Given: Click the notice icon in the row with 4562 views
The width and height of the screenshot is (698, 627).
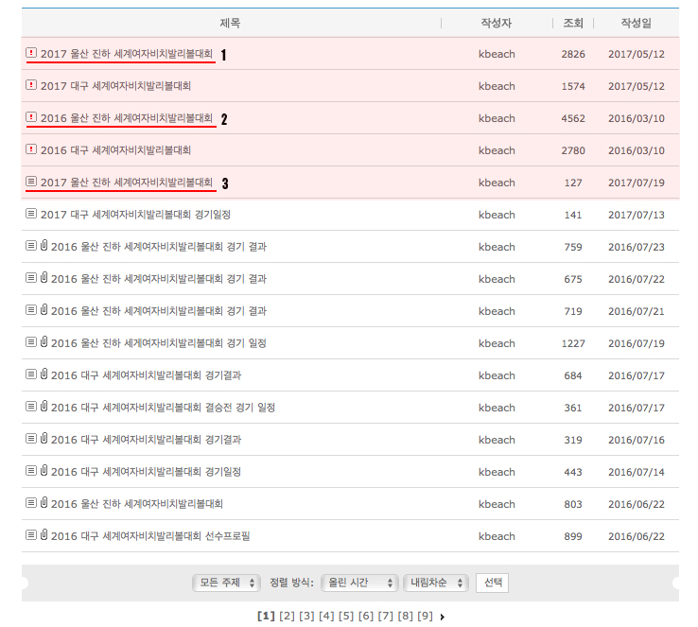Looking at the screenshot, I should pyautogui.click(x=30, y=117).
